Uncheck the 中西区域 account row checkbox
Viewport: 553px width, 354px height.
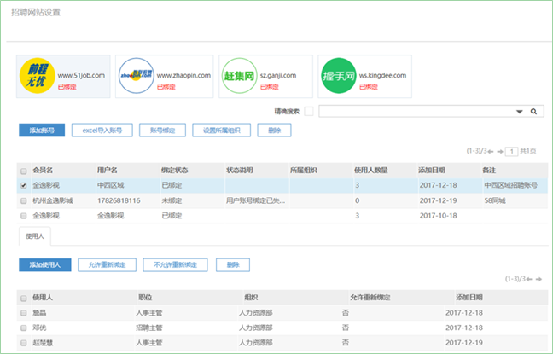pos(23,184)
